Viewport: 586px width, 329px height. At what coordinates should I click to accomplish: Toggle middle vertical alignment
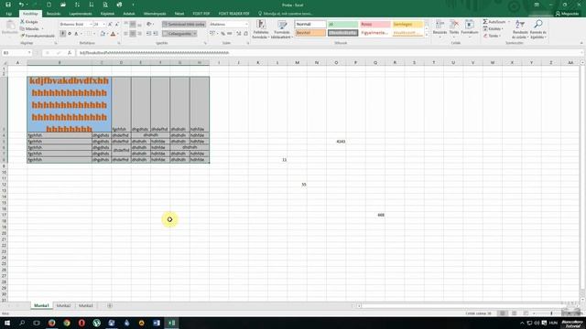coord(133,25)
